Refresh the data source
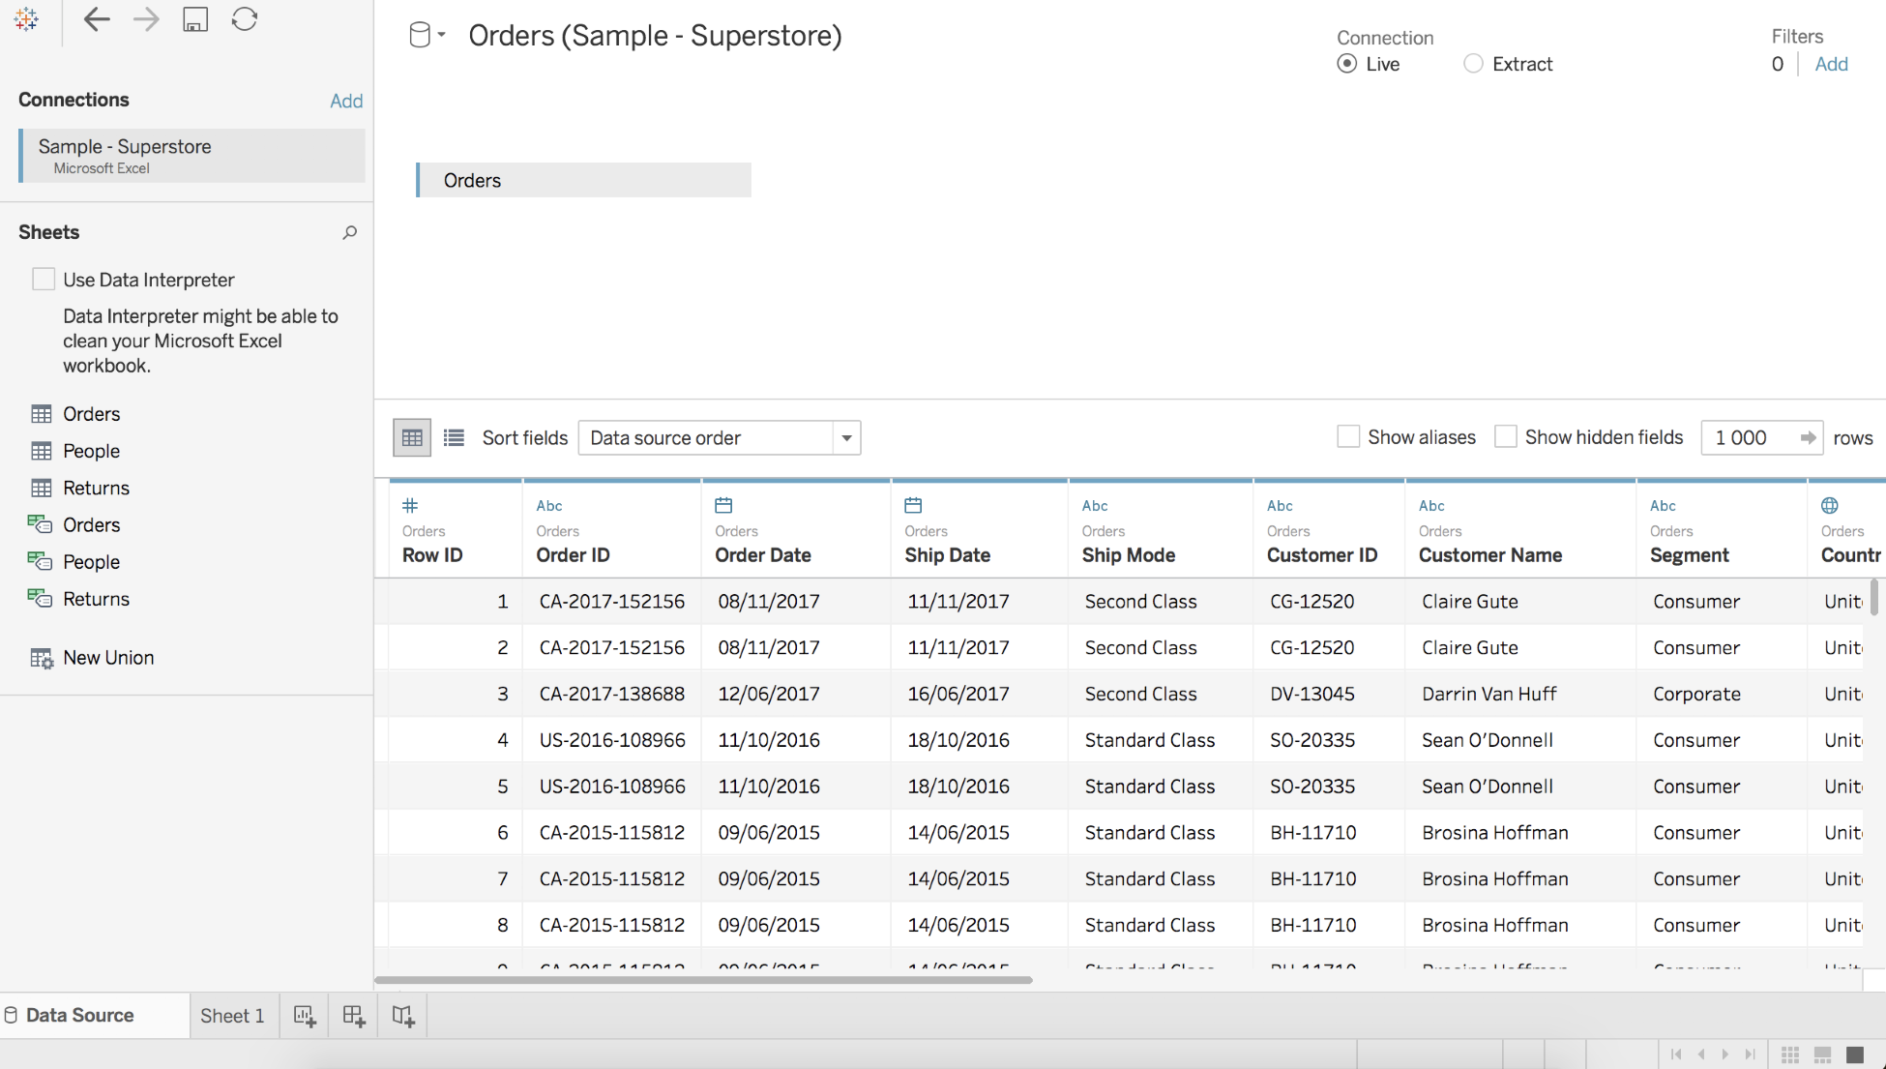Viewport: 1886px width, 1069px height. click(x=245, y=19)
